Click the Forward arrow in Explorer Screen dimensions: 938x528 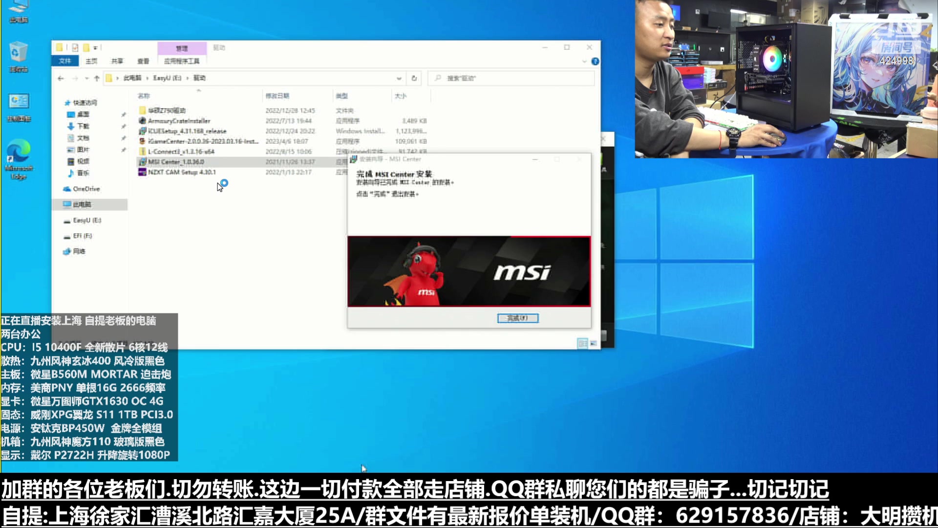point(75,78)
